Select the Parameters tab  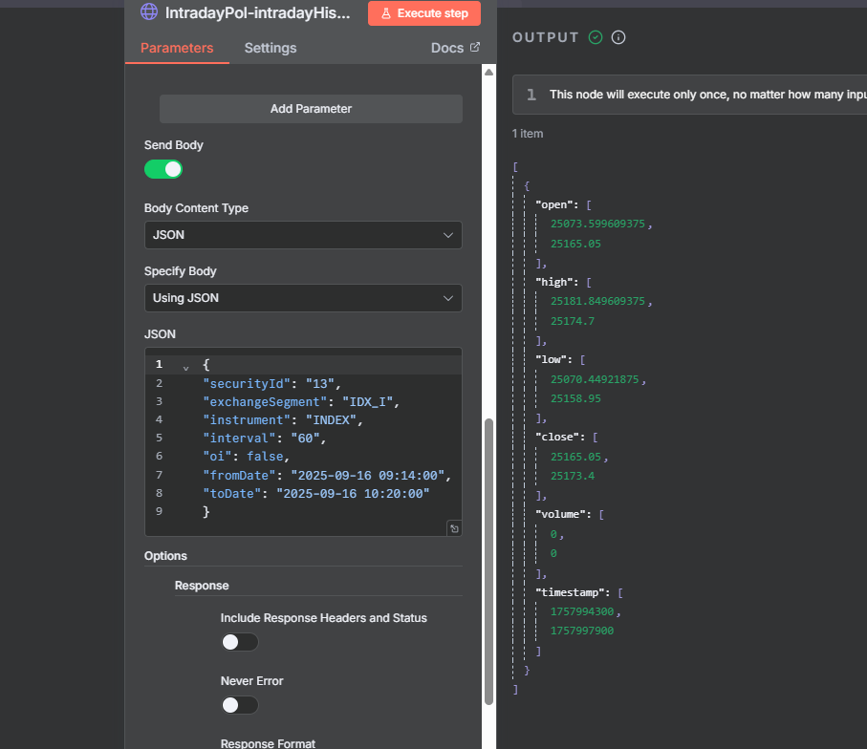(x=177, y=48)
